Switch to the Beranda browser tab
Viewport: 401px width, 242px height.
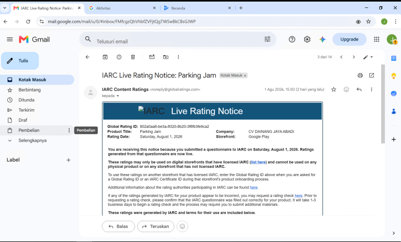click(197, 8)
